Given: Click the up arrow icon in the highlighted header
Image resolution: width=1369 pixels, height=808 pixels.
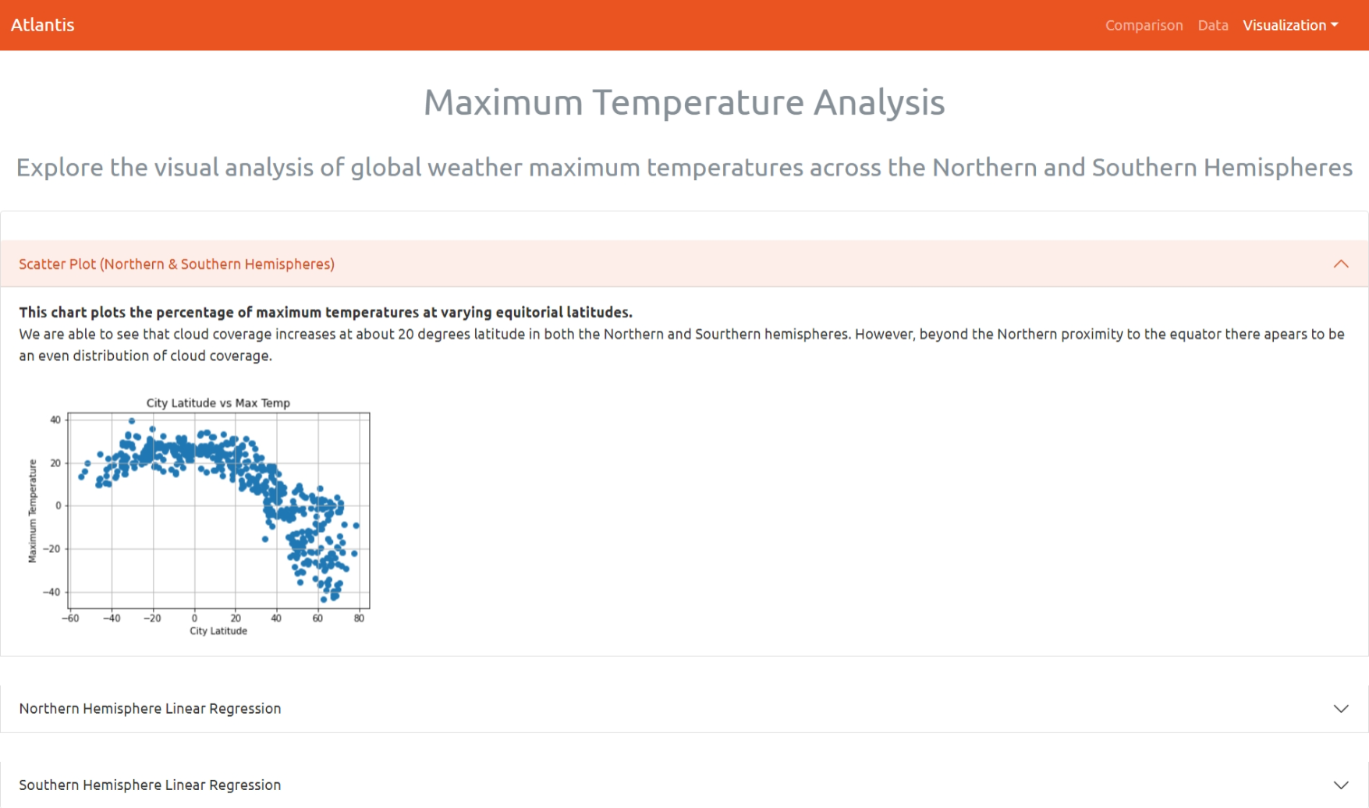Looking at the screenshot, I should [1341, 264].
